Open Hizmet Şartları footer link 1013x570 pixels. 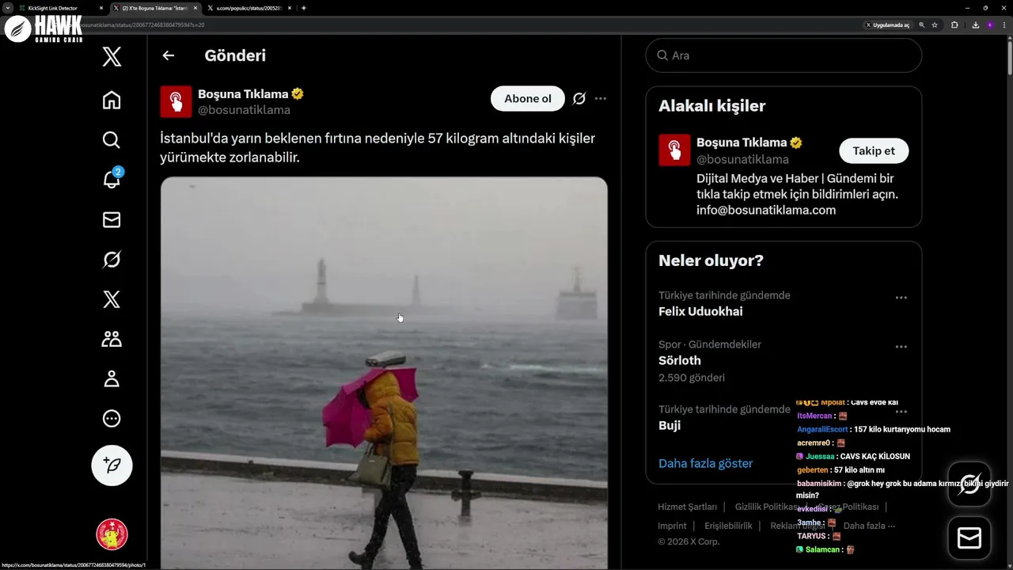687,507
